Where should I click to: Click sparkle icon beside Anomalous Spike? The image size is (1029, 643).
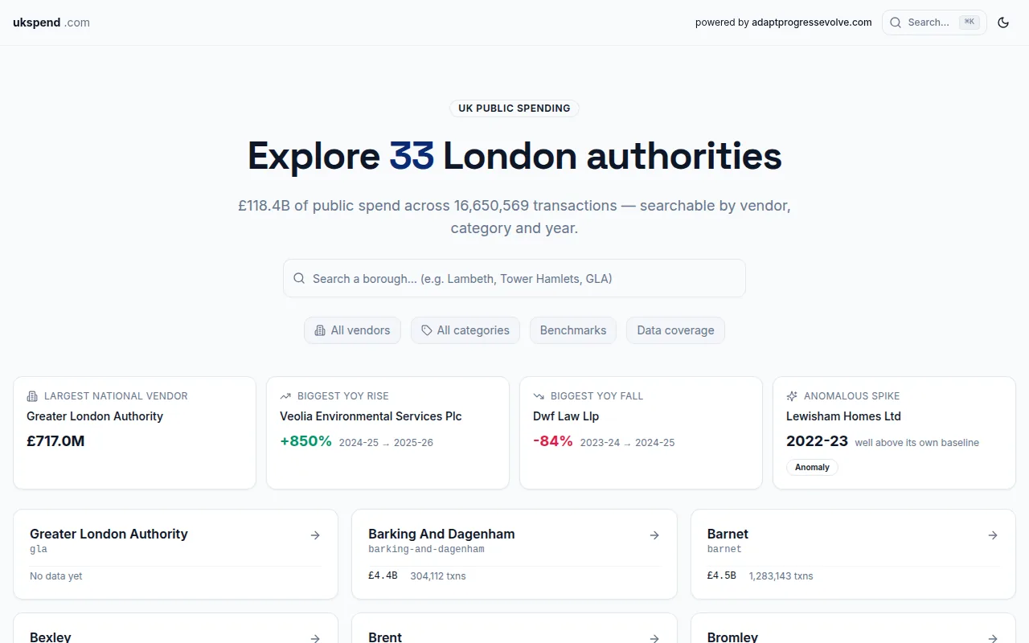792,396
